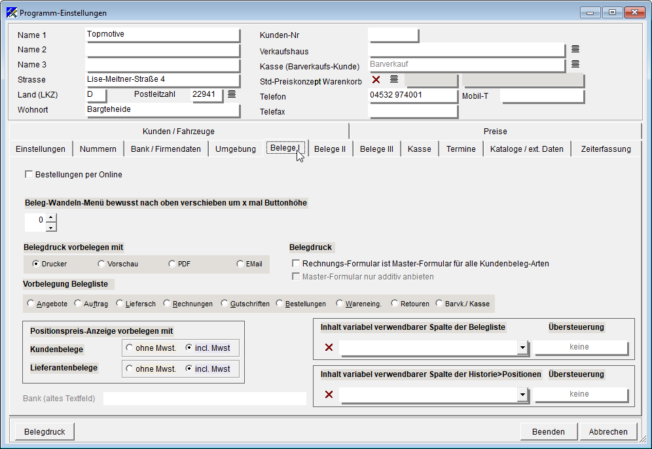Click Land (LKZ) field containing D
652x449 pixels.
click(96, 95)
